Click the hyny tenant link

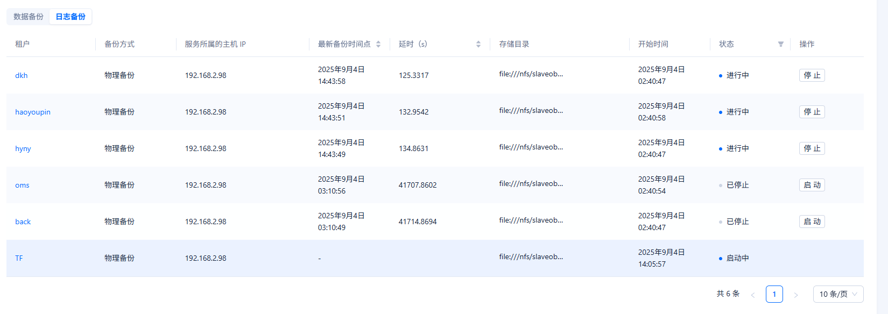click(x=23, y=149)
